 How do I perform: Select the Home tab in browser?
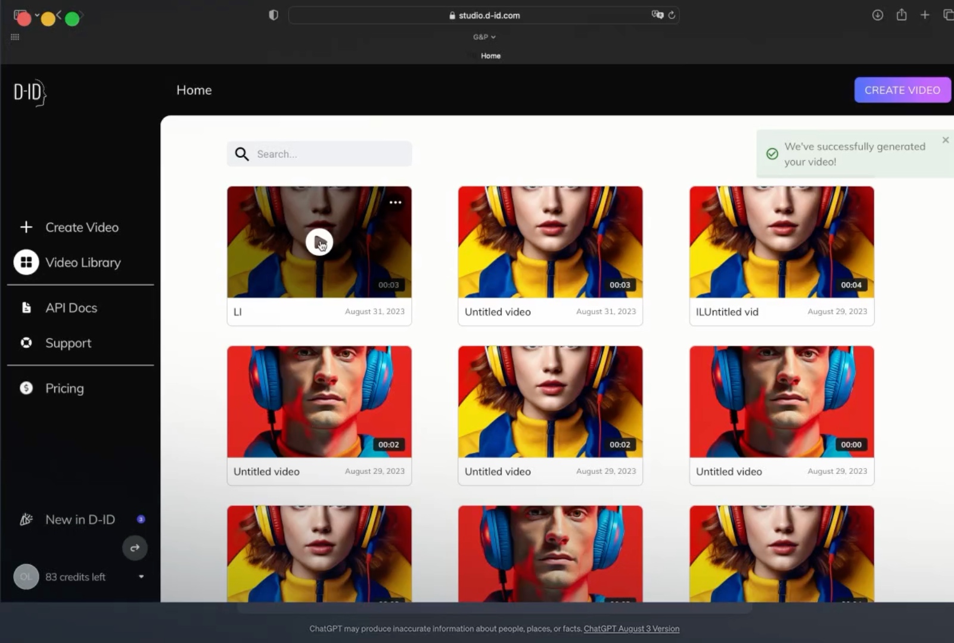(x=490, y=56)
